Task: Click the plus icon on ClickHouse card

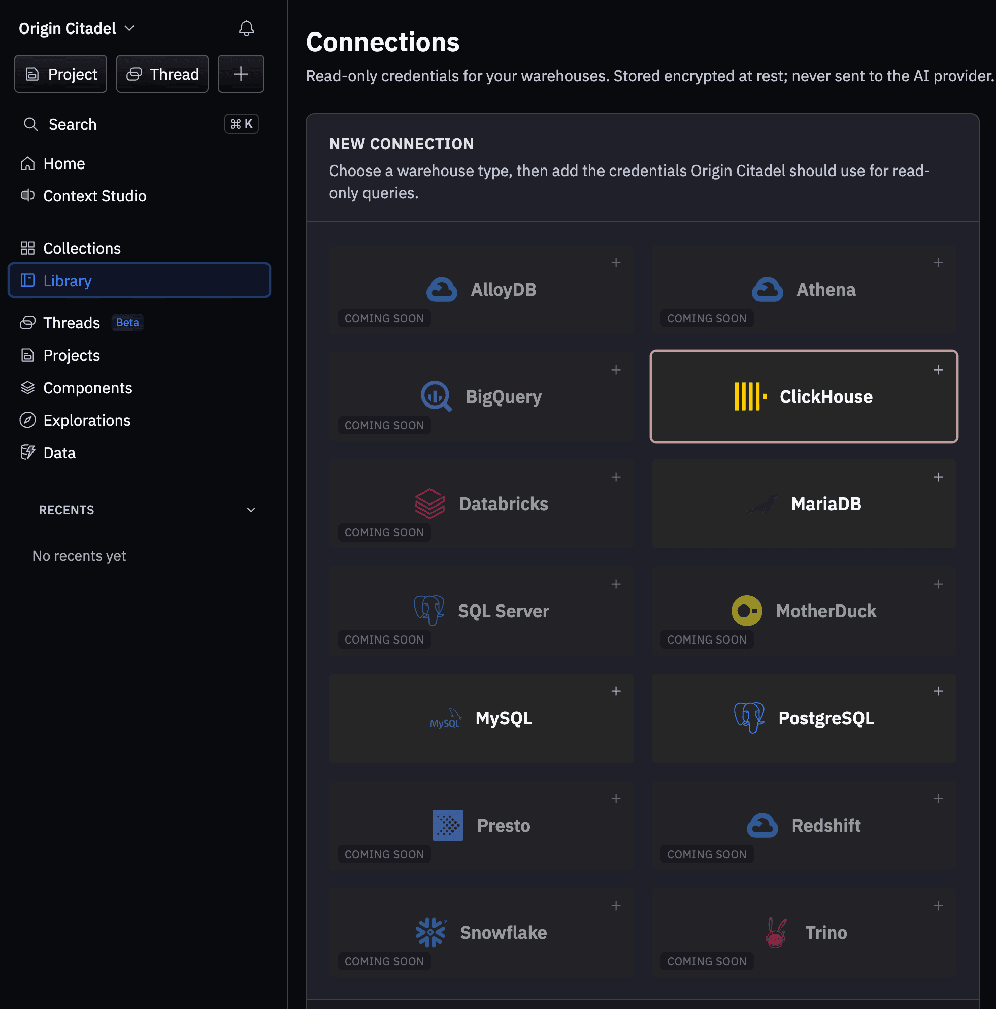Action: (938, 370)
